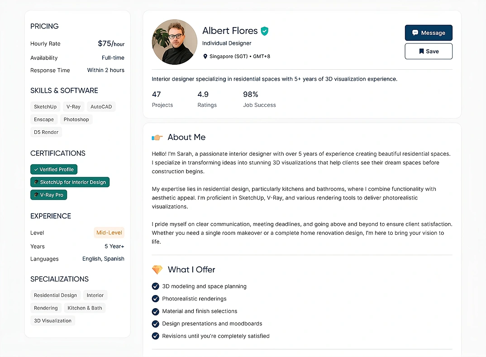Image resolution: width=486 pixels, height=357 pixels.
Task: Click the graduation cap icon on V-Ray Pro
Action: [35, 195]
